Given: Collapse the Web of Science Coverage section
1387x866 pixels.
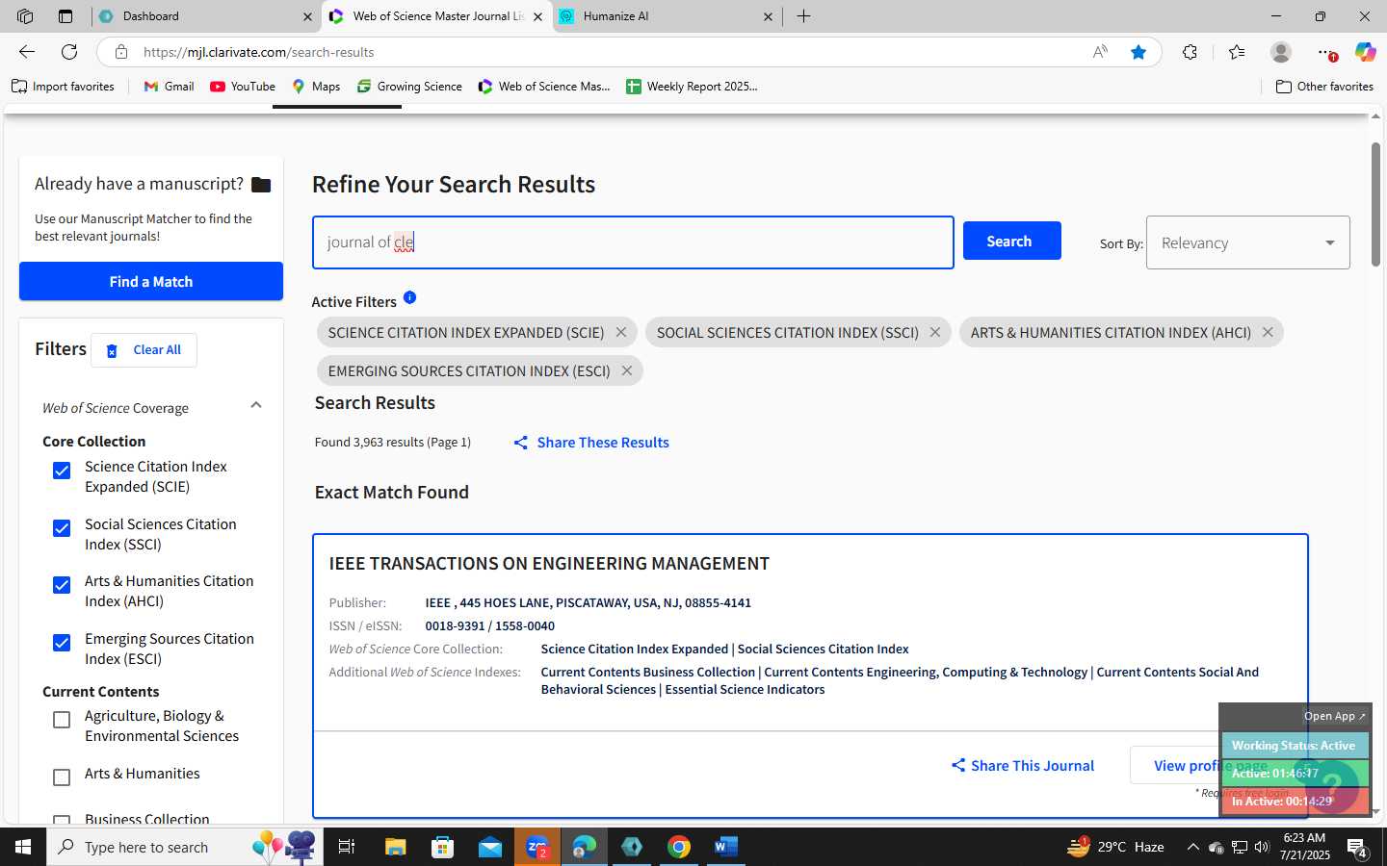Looking at the screenshot, I should tap(256, 405).
